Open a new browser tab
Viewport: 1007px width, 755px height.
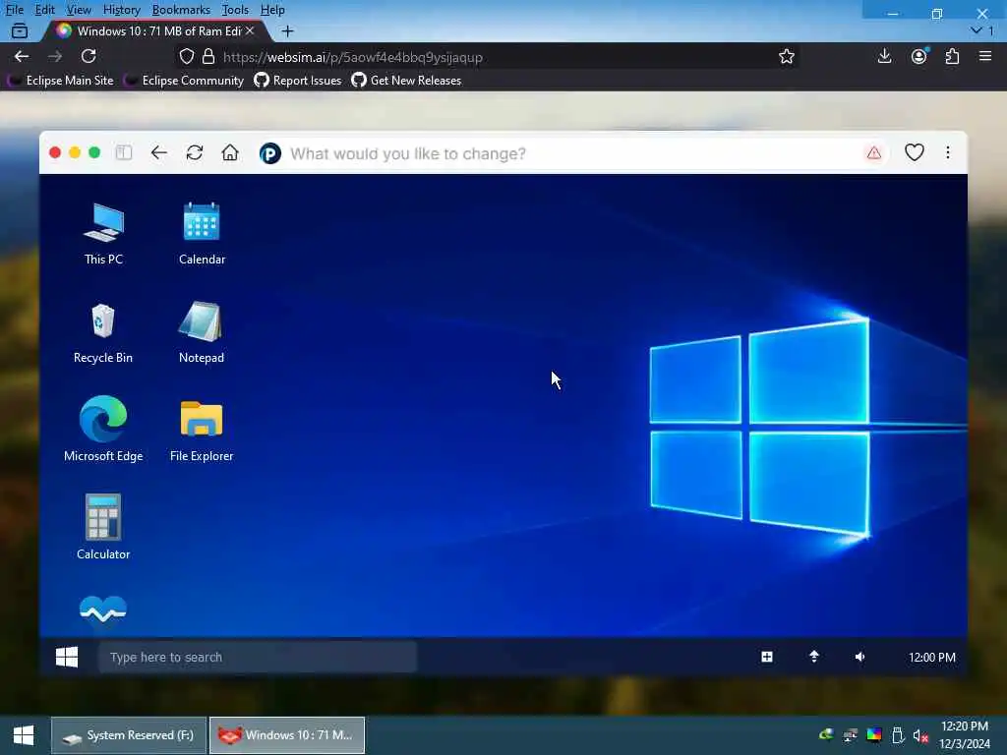288,30
